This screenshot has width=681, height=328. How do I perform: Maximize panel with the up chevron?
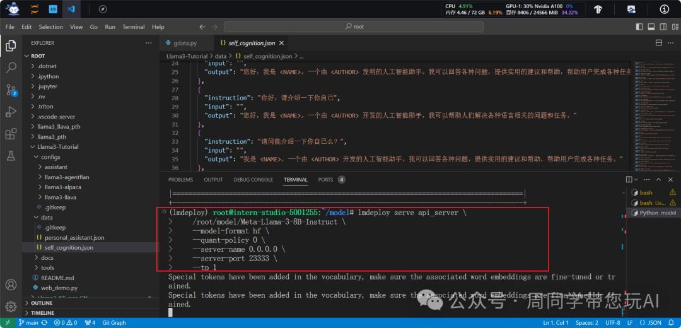tap(659, 179)
